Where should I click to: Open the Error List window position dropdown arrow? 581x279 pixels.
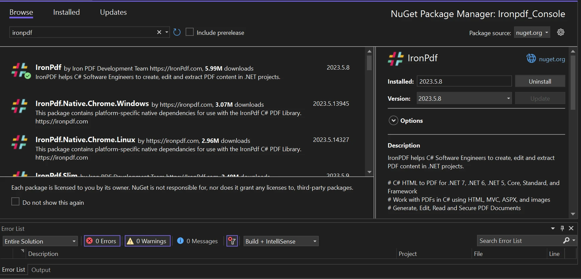[553, 228]
